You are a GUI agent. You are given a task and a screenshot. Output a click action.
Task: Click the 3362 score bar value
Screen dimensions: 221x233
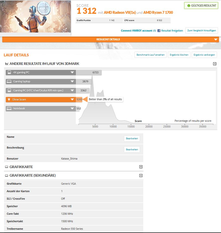83,90
